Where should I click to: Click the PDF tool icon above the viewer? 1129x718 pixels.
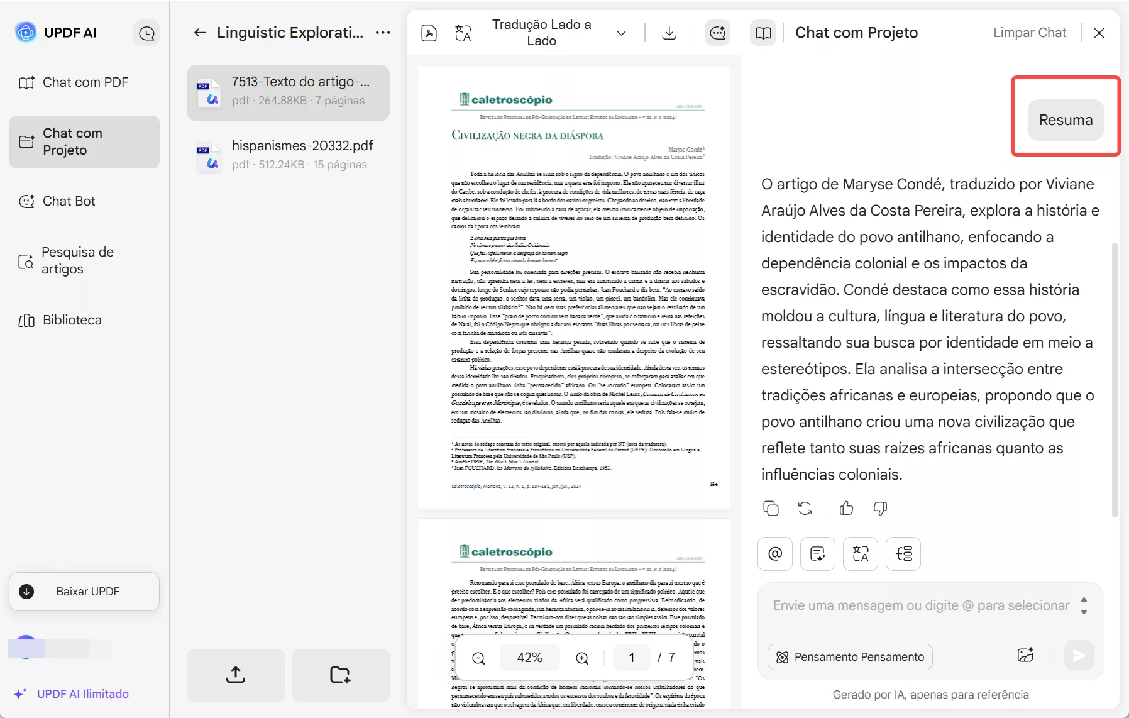pyautogui.click(x=429, y=33)
